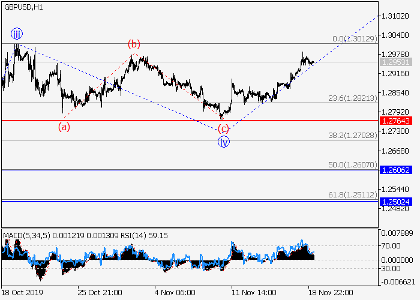Click the red (c) wave label
The height and width of the screenshot is (300, 420).
[223, 129]
